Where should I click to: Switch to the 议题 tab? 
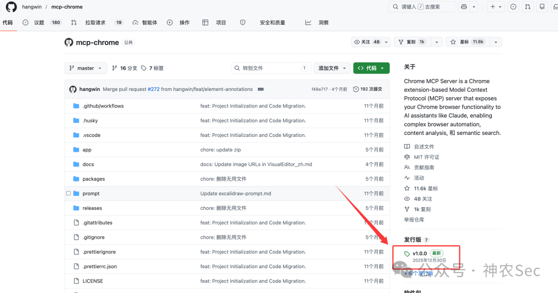[42, 22]
